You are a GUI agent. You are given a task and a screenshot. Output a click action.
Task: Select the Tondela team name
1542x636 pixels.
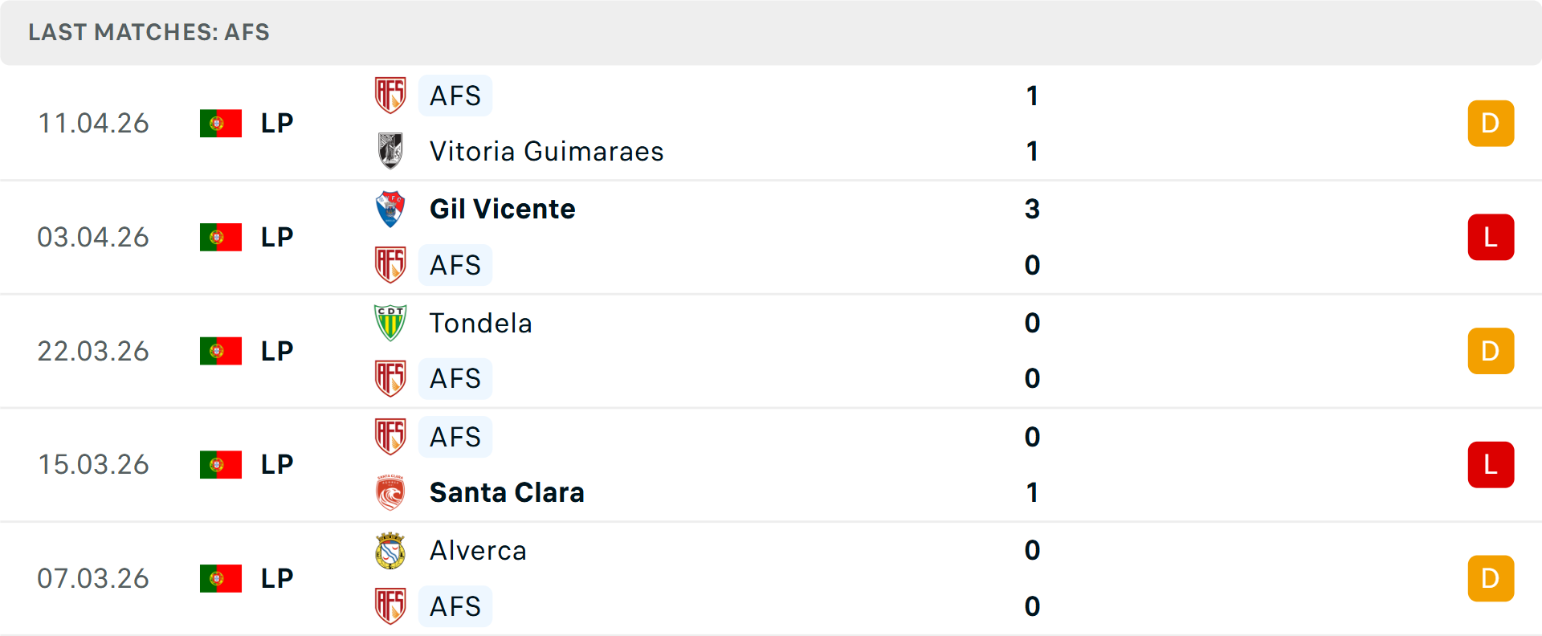pos(480,323)
